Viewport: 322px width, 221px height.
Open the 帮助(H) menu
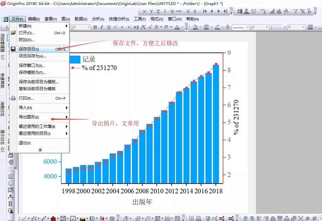pos(193,19)
